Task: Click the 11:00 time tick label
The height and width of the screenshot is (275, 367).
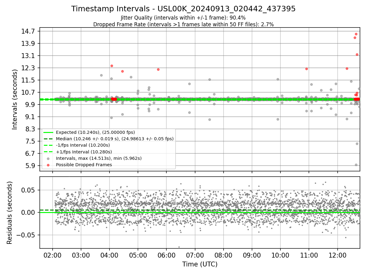Action: tap(309, 255)
